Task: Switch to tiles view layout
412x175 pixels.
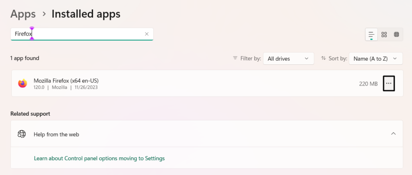Action: [396, 34]
